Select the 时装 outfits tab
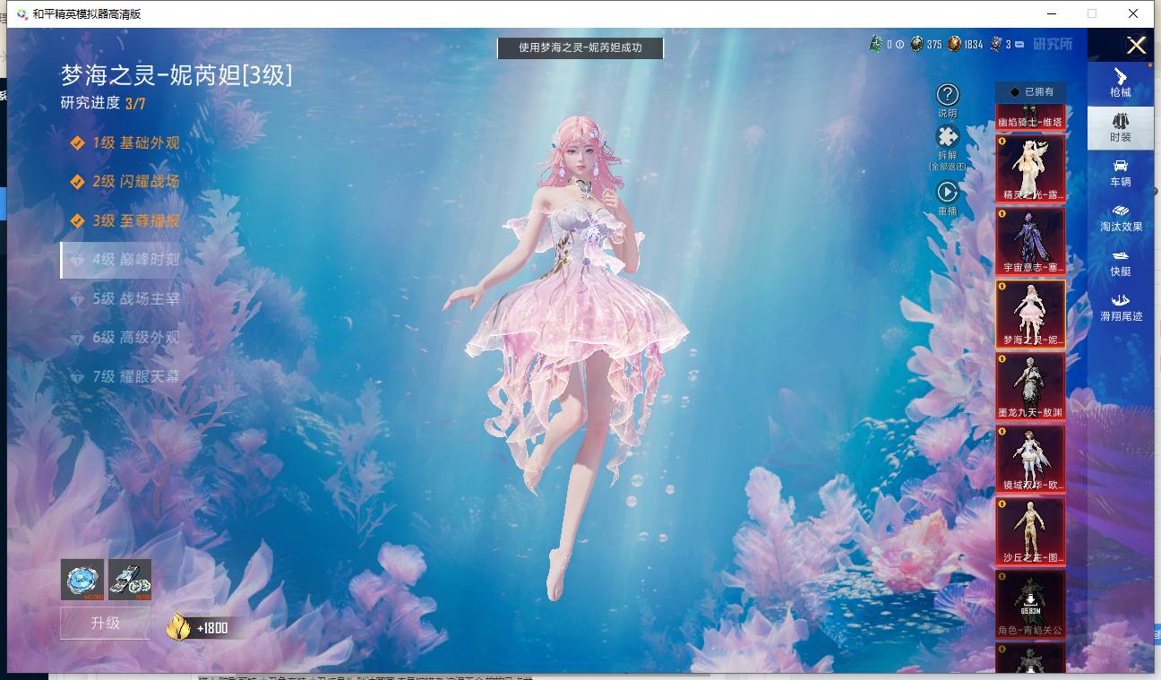Screen dimensions: 1161x680 [1120, 128]
